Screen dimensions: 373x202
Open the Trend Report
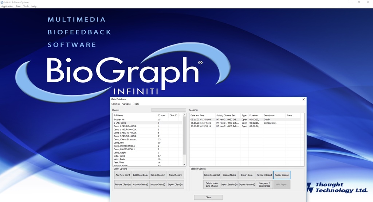(175, 175)
